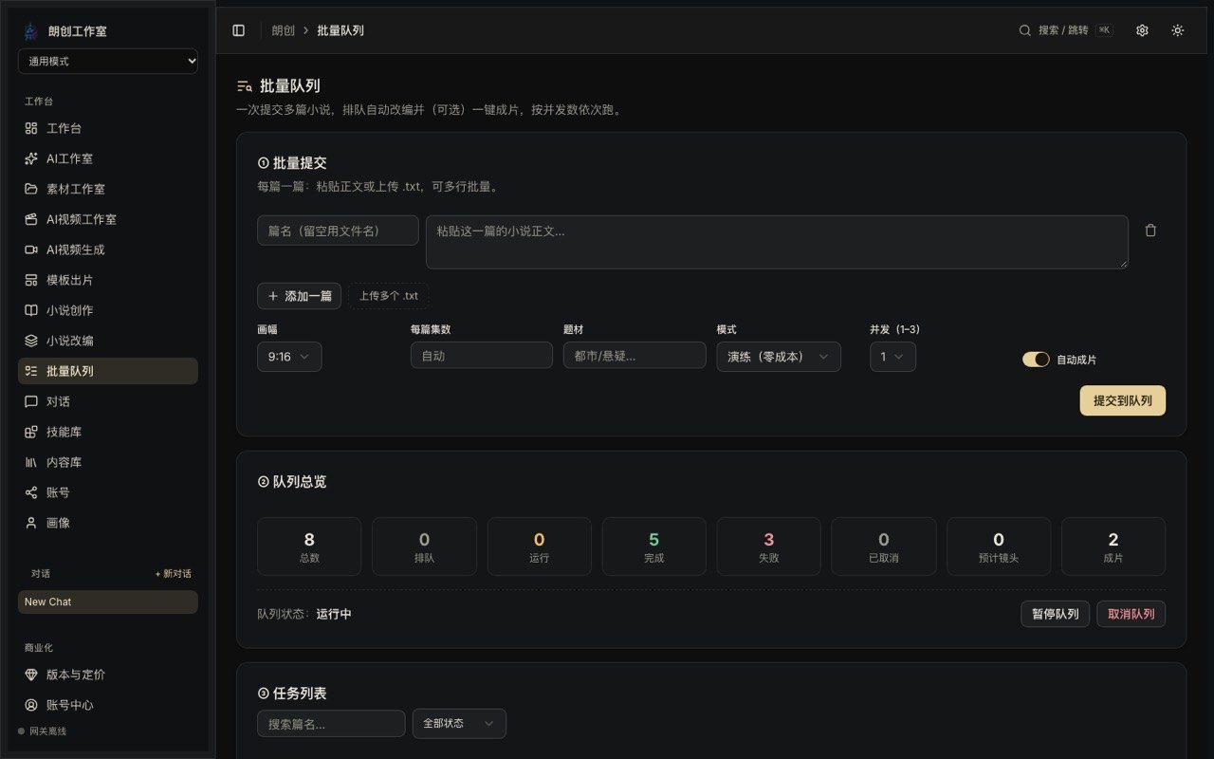Open 版本与定价 gem icon
Image resolution: width=1214 pixels, height=759 pixels.
31,675
